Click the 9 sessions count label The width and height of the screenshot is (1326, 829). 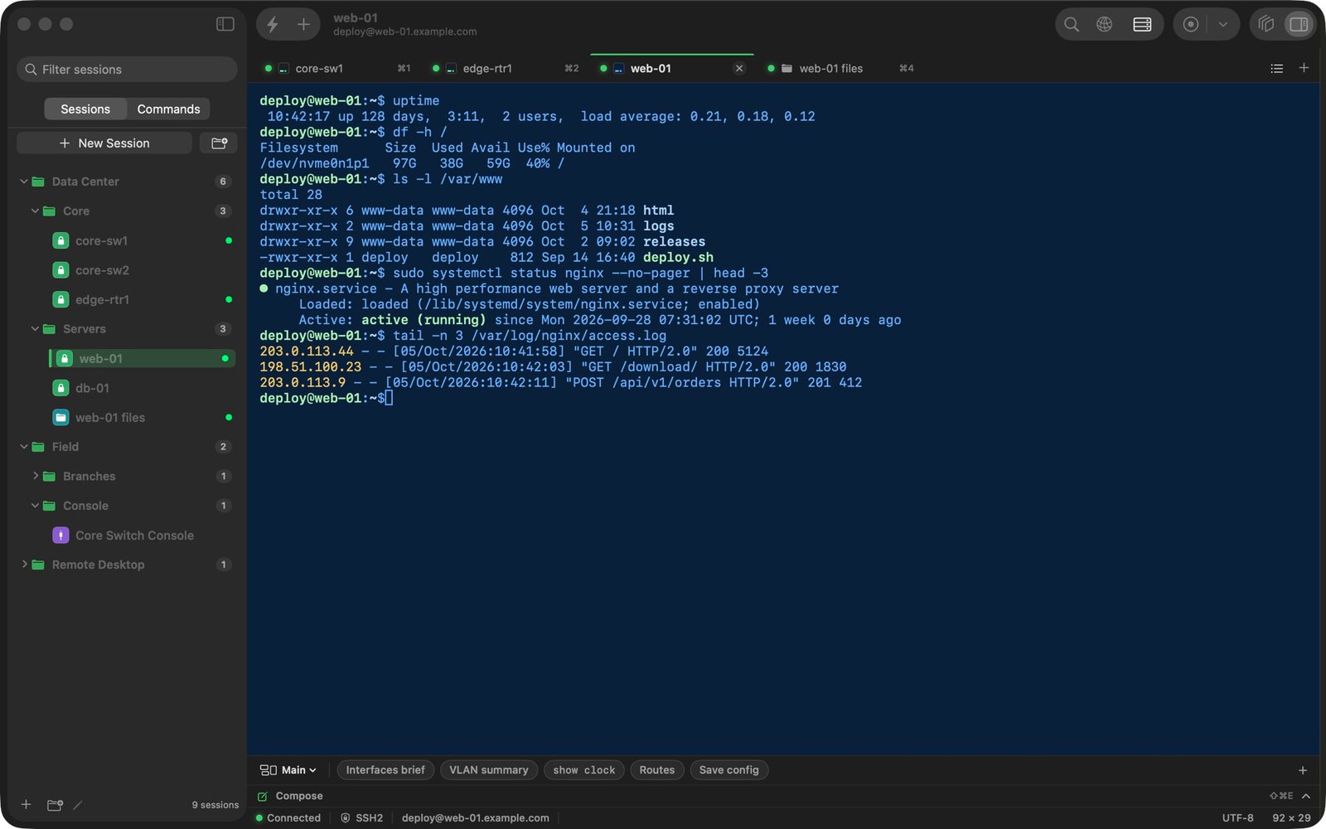coord(215,805)
